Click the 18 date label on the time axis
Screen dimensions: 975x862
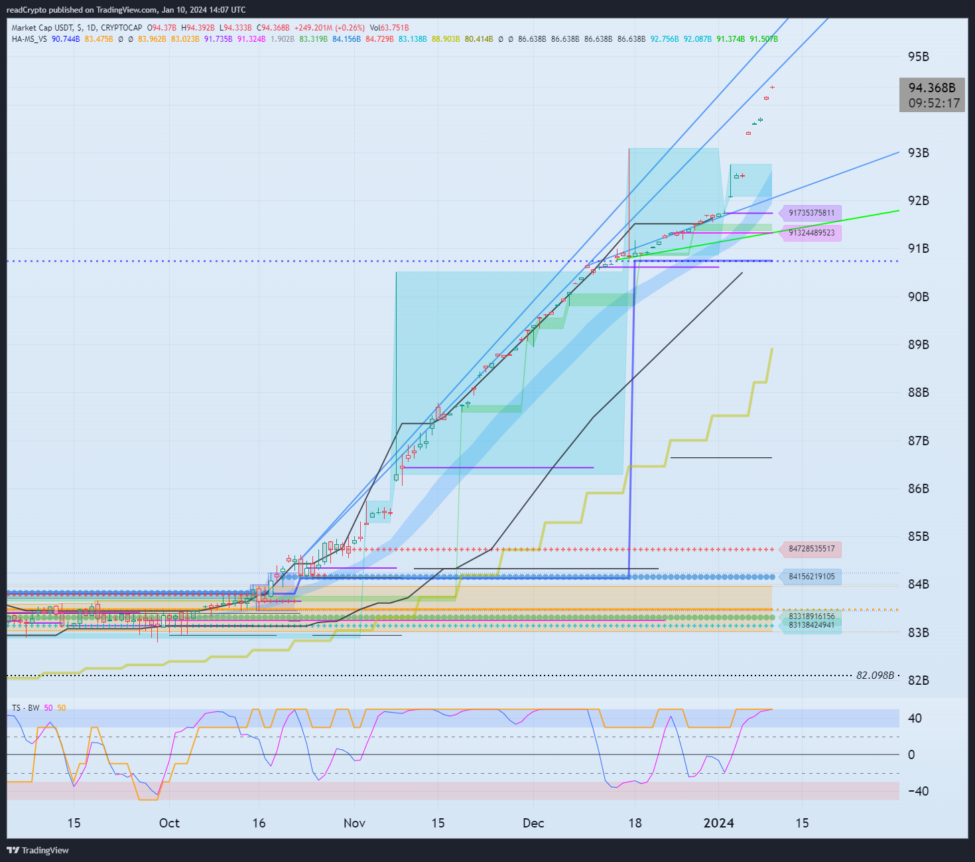tap(635, 823)
